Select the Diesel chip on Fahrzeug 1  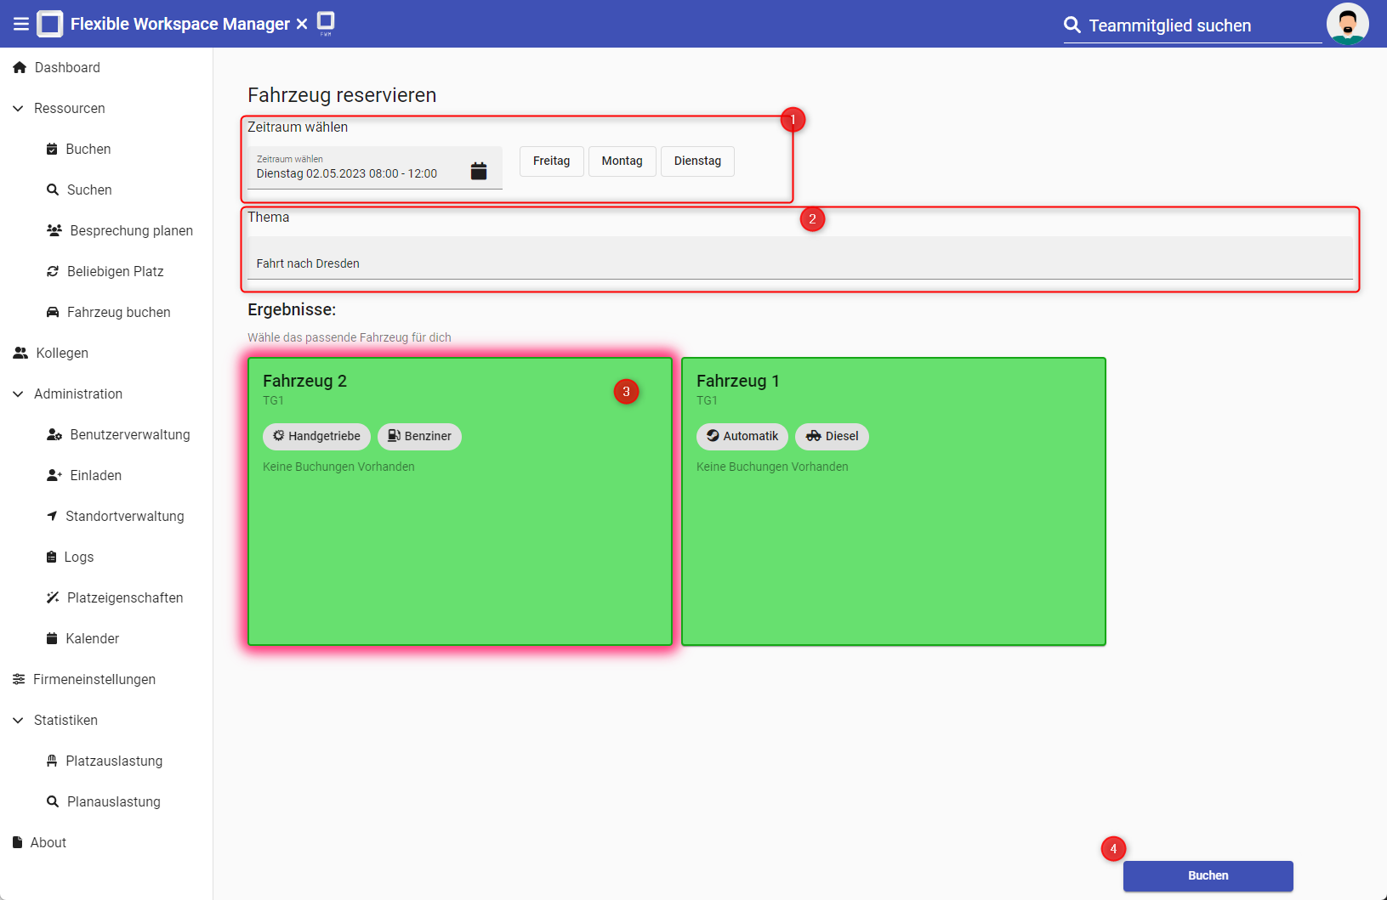click(x=832, y=436)
